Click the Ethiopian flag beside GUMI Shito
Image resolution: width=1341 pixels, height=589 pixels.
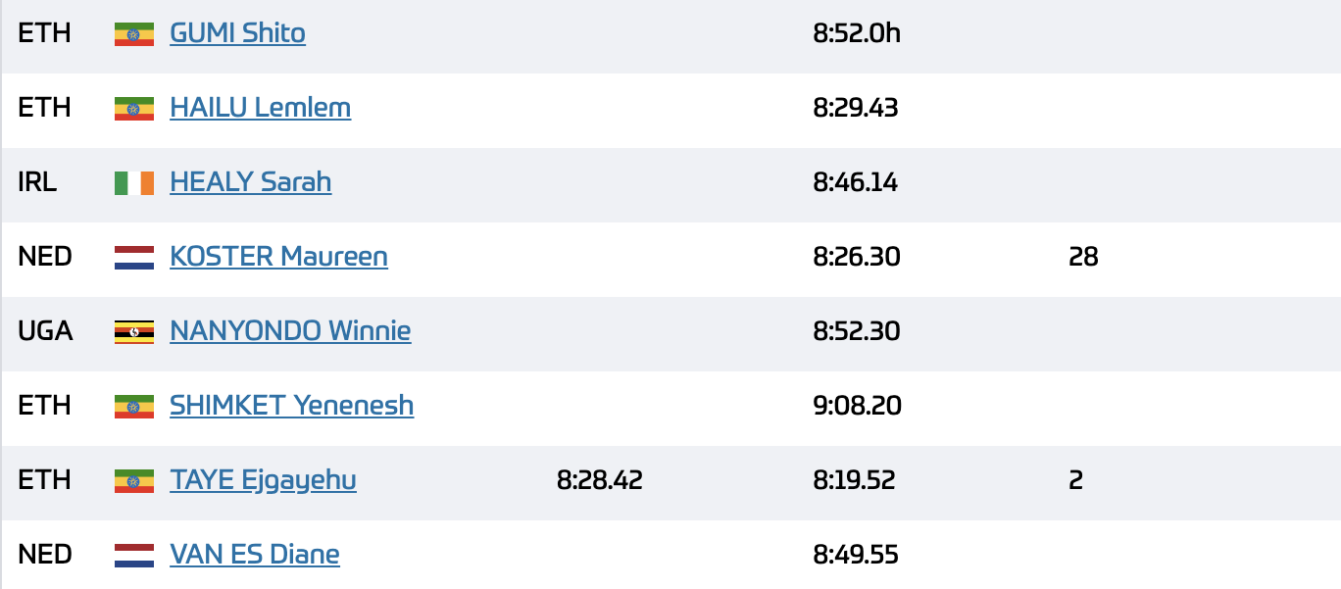click(x=134, y=34)
